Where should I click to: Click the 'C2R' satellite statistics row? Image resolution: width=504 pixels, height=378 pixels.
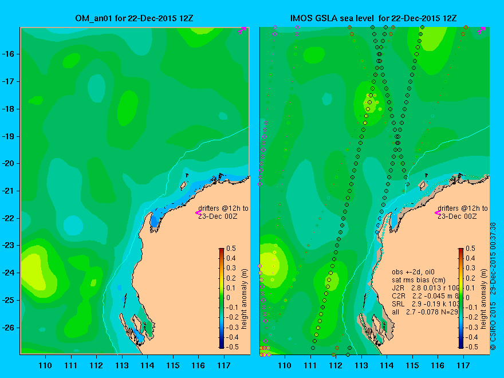[425, 296]
